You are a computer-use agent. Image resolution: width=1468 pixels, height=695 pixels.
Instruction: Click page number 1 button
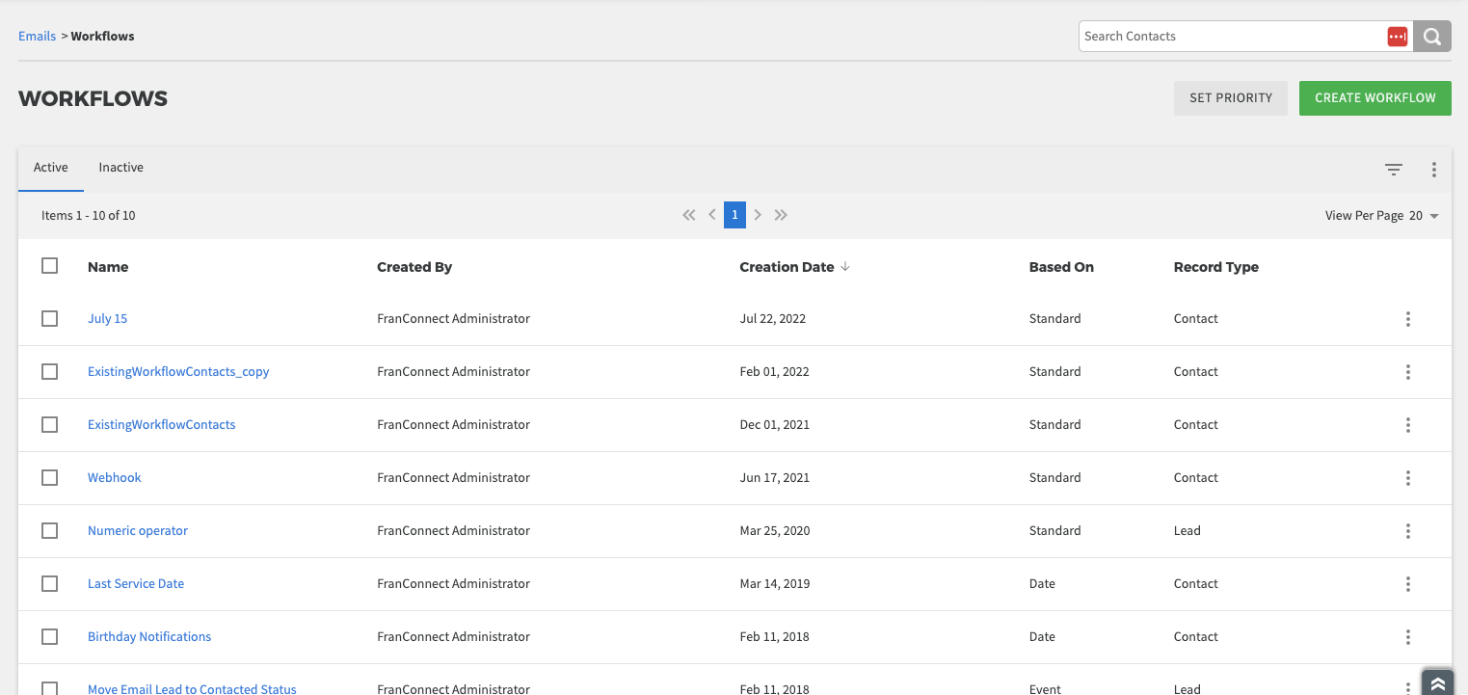734,215
